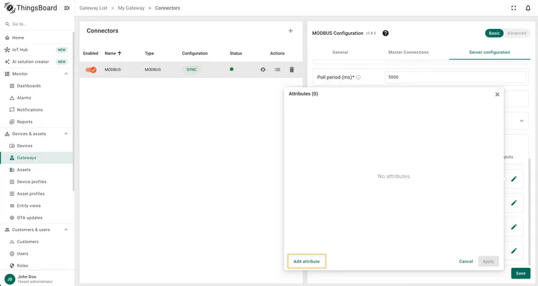The width and height of the screenshot is (538, 286).
Task: Select Server configuration tab
Action: [490, 52]
